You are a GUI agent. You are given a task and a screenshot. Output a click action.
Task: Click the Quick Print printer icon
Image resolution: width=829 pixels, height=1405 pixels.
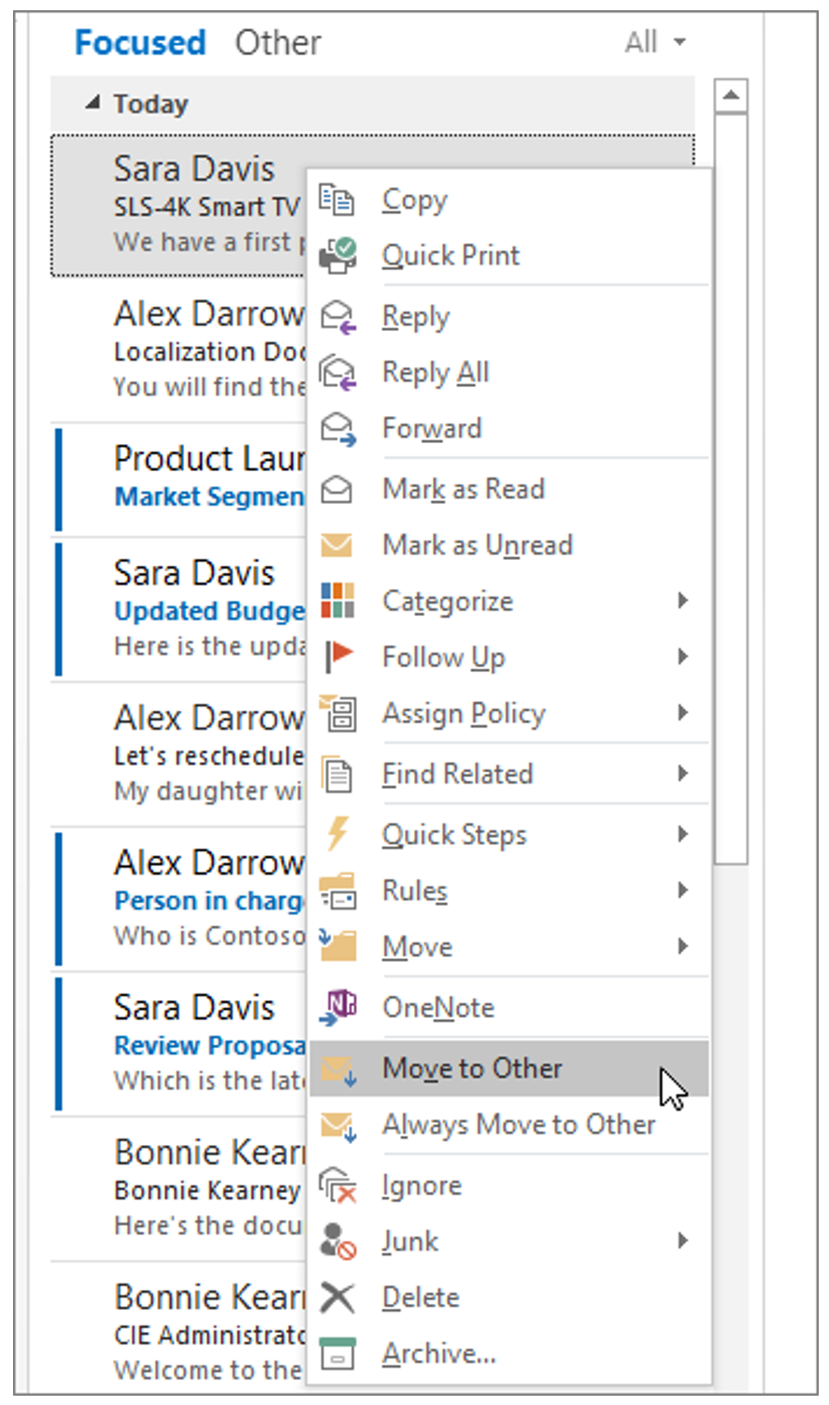click(x=336, y=255)
